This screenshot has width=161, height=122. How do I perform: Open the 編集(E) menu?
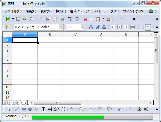pyautogui.click(x=31, y=11)
